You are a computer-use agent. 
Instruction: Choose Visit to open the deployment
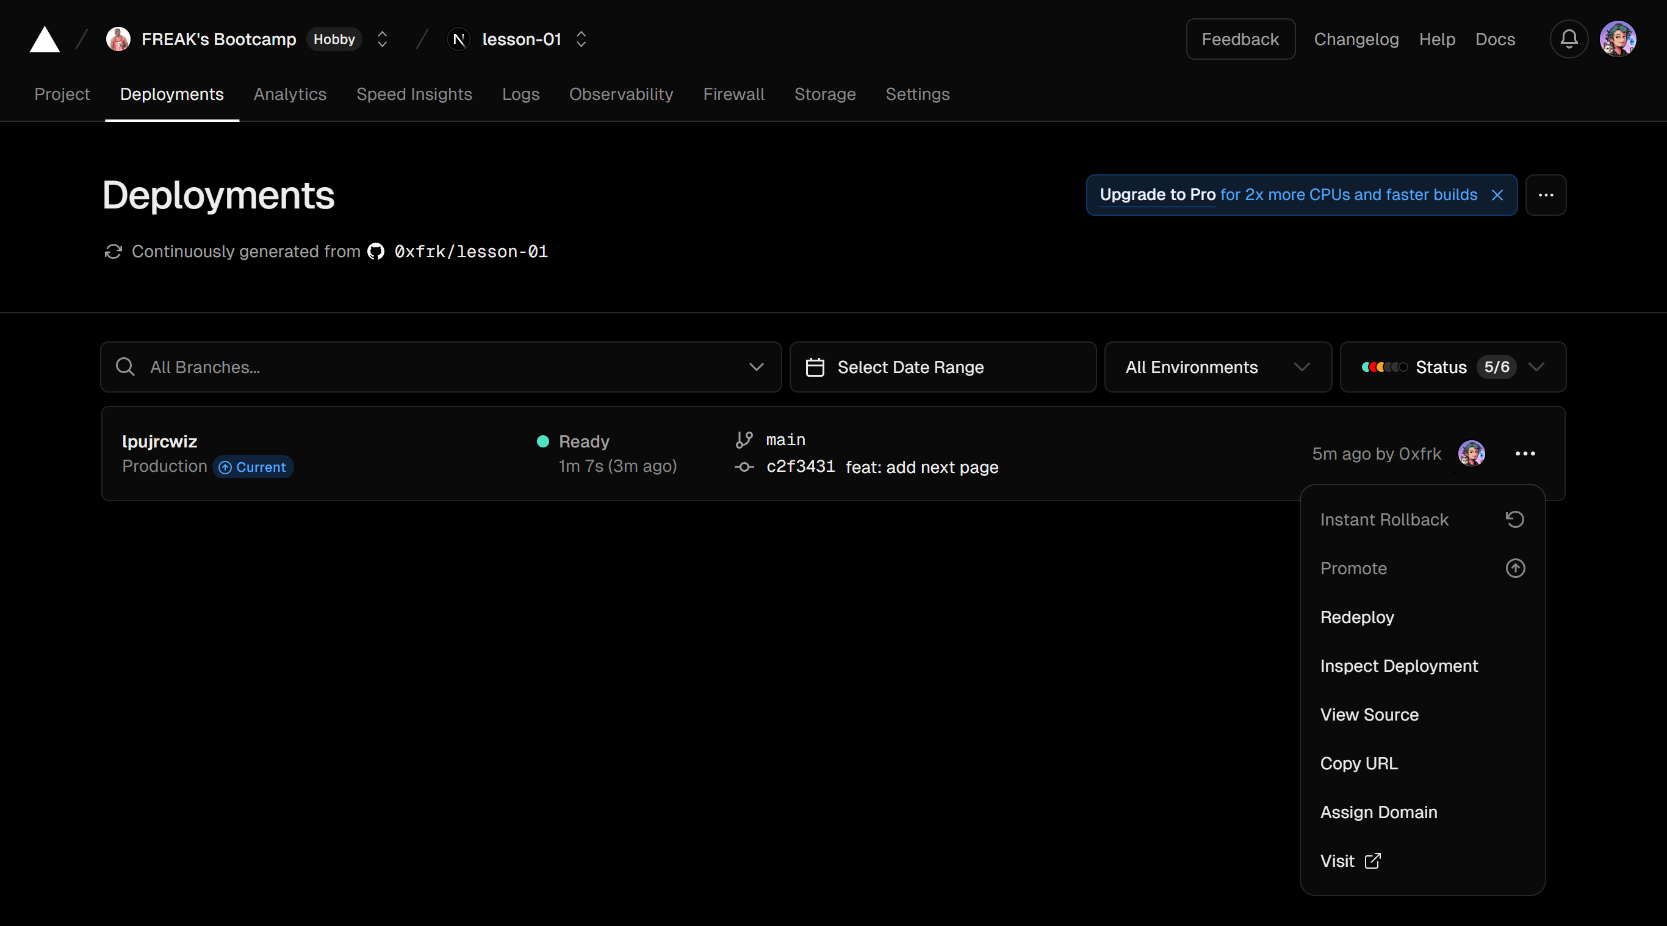point(1422,861)
